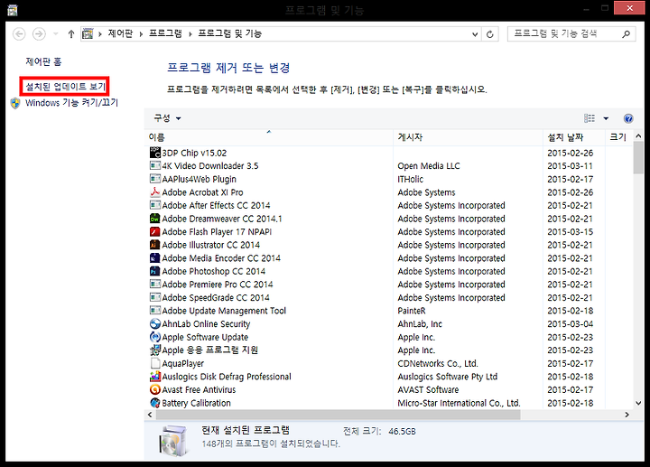
Task: Click the AquaPlayer blank icon
Action: [x=155, y=363]
